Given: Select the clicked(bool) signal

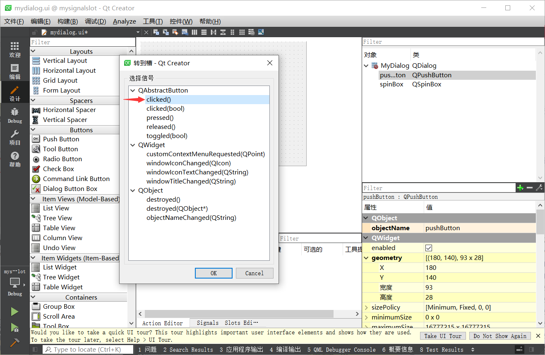Looking at the screenshot, I should [166, 109].
